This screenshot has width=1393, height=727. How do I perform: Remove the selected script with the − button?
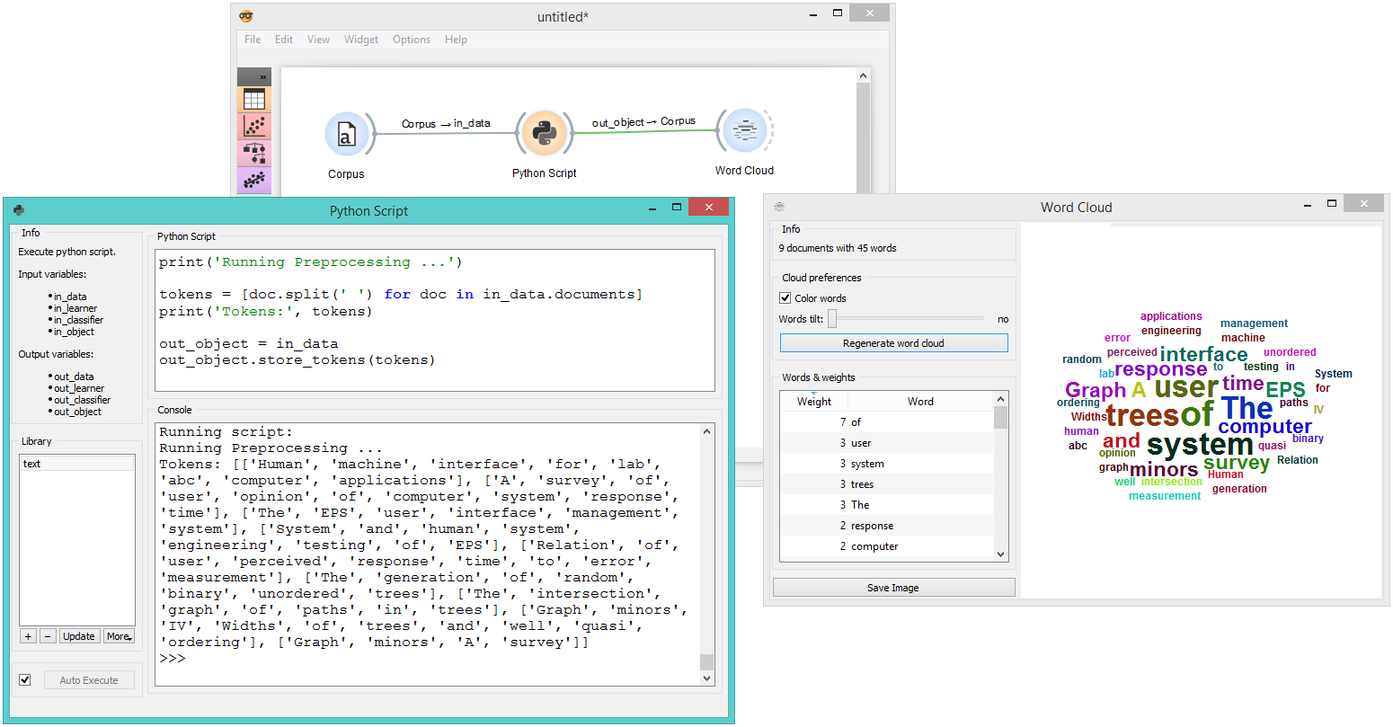(x=48, y=635)
